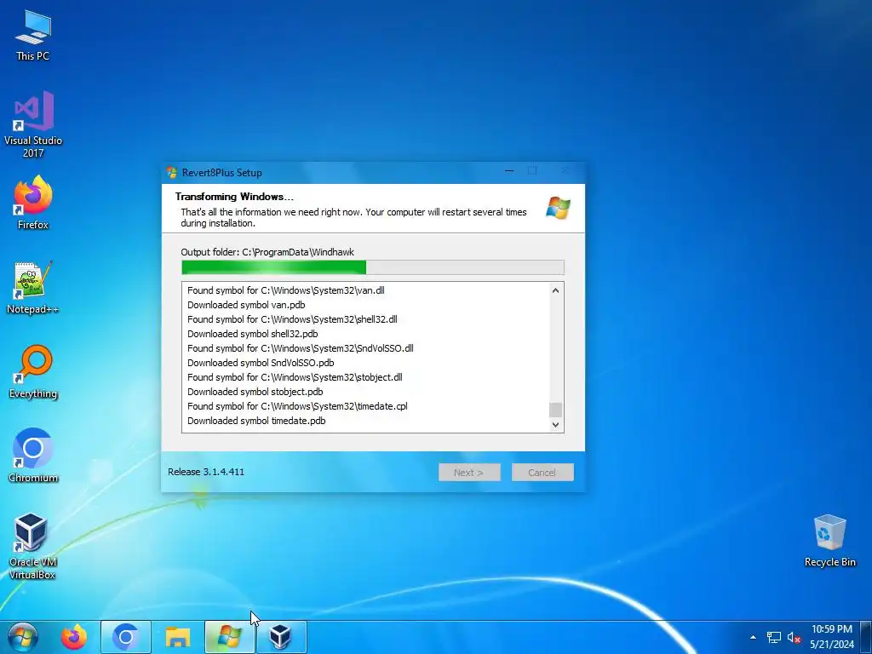Viewport: 872px width, 654px height.
Task: Click 'Output folder: C:\ProgramData\Windhawk' text
Action: tap(267, 252)
